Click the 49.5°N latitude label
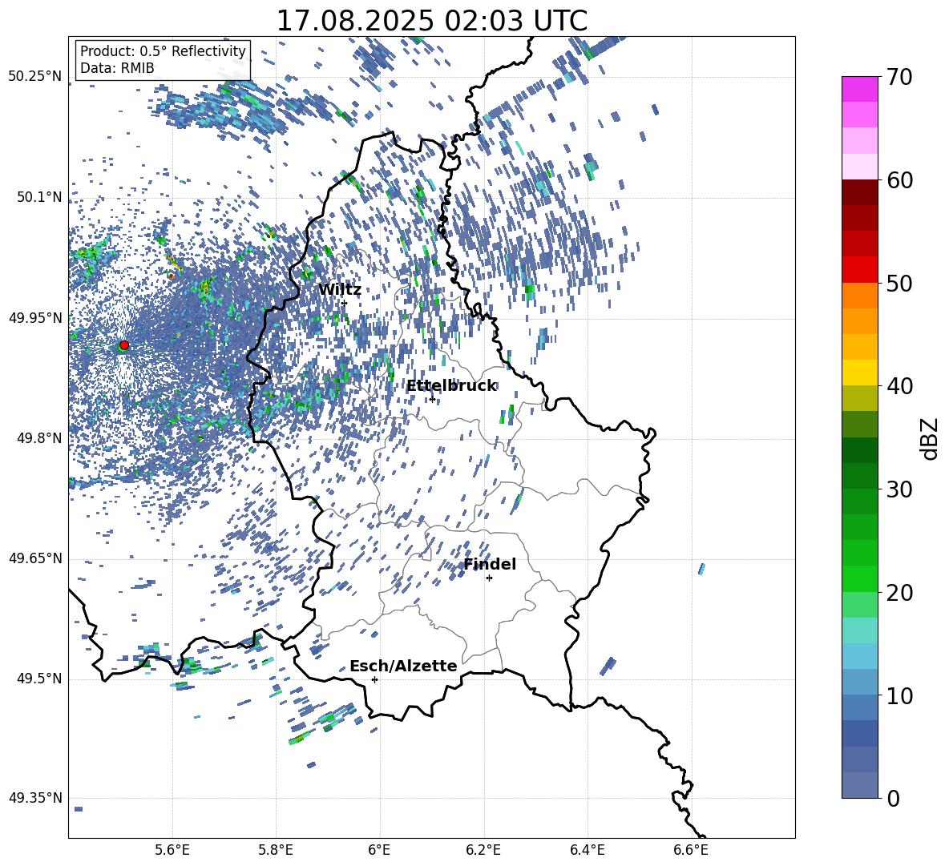This screenshot has width=949, height=866. coord(38,679)
